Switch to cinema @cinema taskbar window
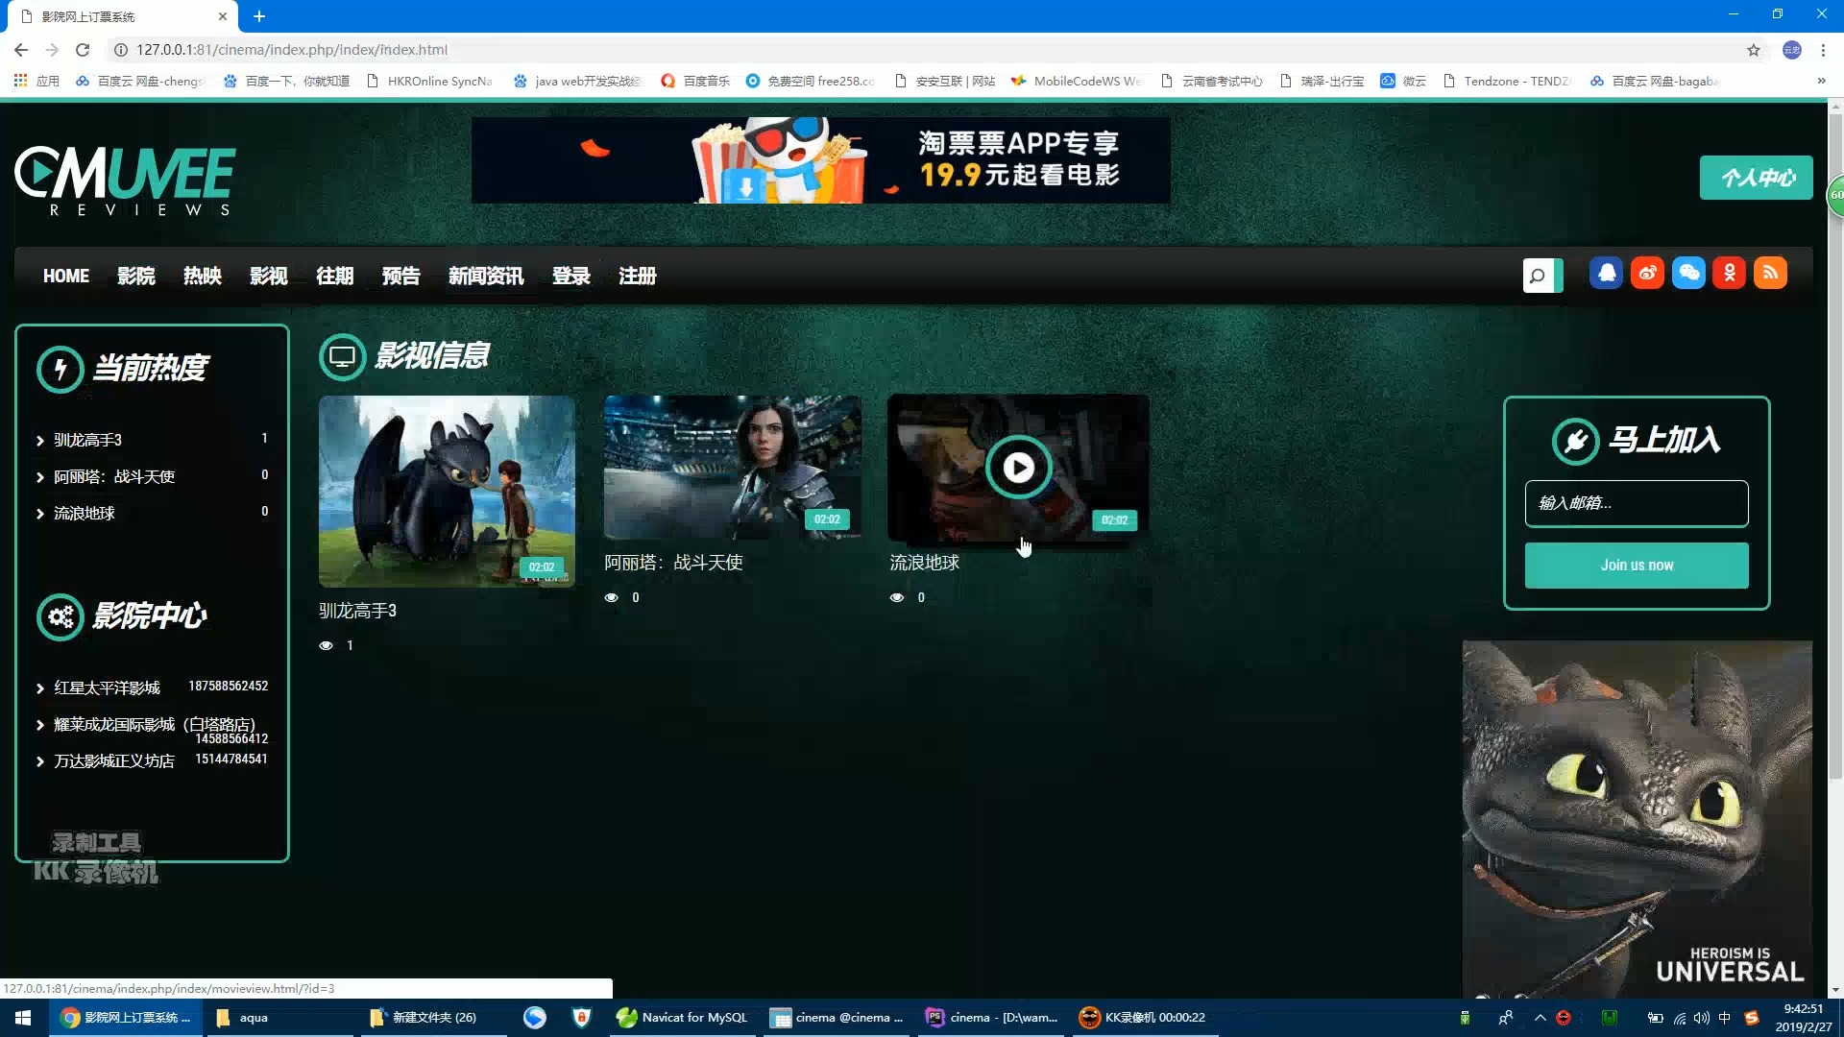This screenshot has height=1037, width=1844. point(837,1018)
